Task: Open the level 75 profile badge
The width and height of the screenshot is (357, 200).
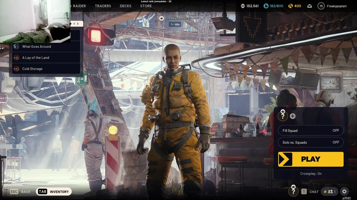Action: [x=321, y=6]
